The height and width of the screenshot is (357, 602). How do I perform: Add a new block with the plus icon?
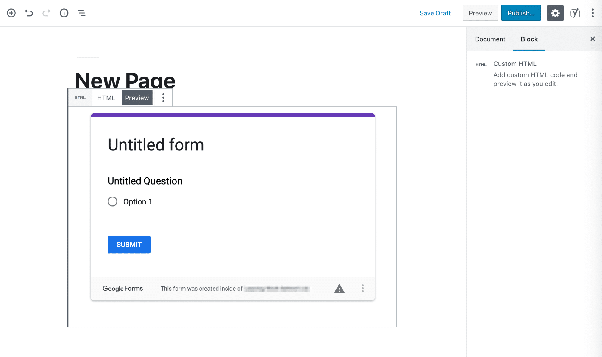11,13
